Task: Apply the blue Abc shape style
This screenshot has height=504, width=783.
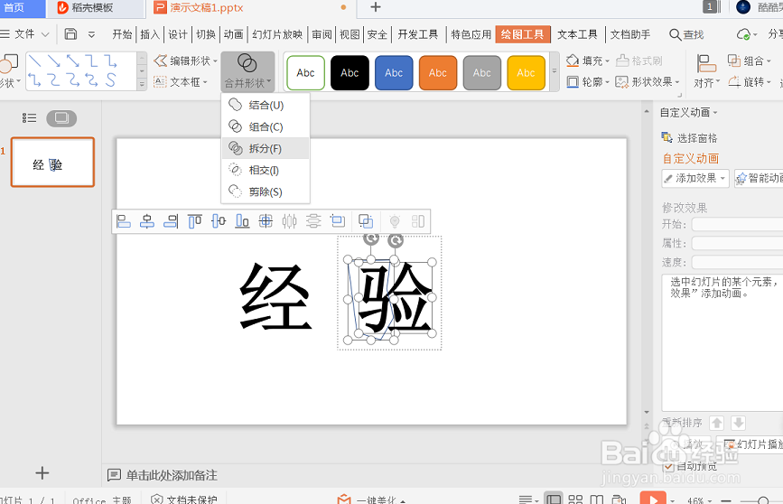Action: pos(394,73)
